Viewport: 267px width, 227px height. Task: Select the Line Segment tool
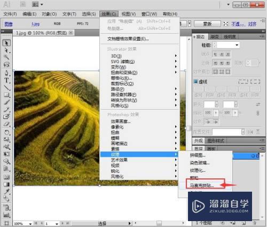(x=6, y=88)
